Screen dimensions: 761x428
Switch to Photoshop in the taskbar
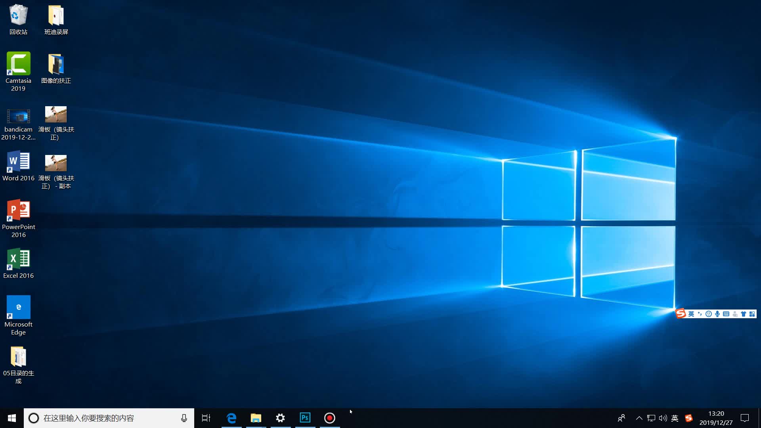305,418
